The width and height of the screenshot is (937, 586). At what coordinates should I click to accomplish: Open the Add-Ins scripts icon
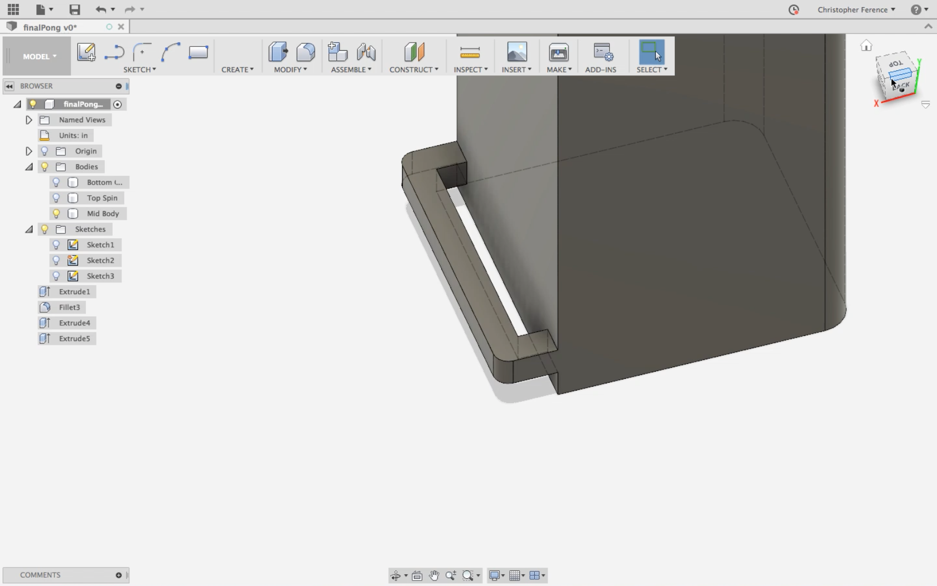point(603,52)
